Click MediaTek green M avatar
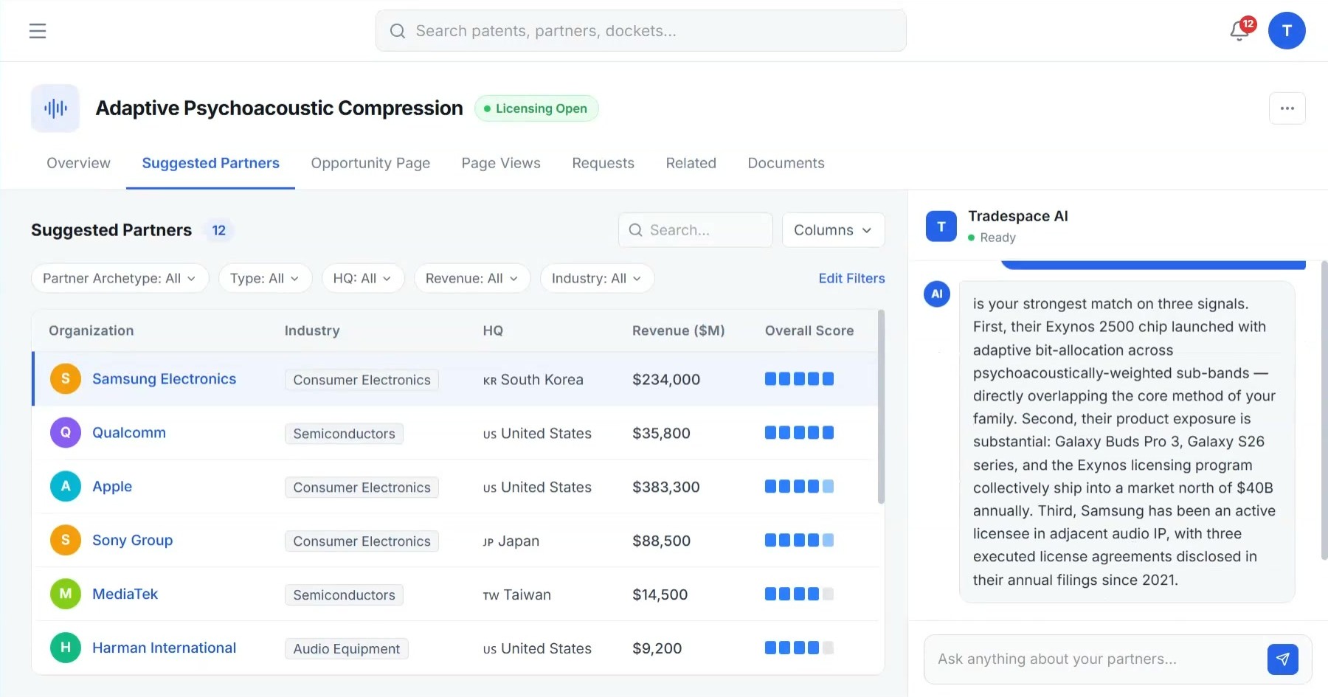The width and height of the screenshot is (1328, 697). click(66, 594)
